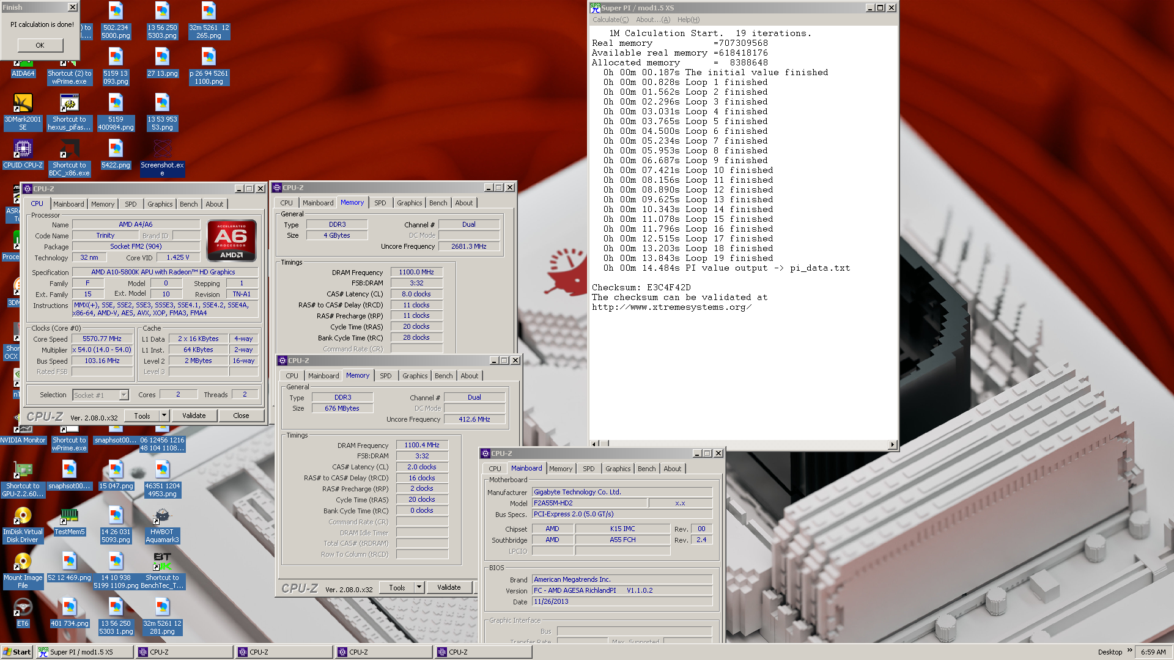Switch to Bench tab in CPU-Z CPU window
The width and height of the screenshot is (1174, 660).
[188, 204]
